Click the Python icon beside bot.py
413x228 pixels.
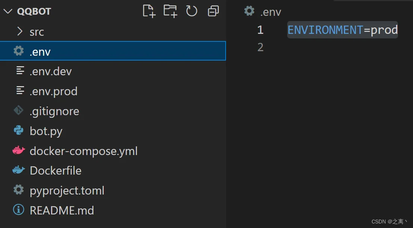[x=19, y=131]
